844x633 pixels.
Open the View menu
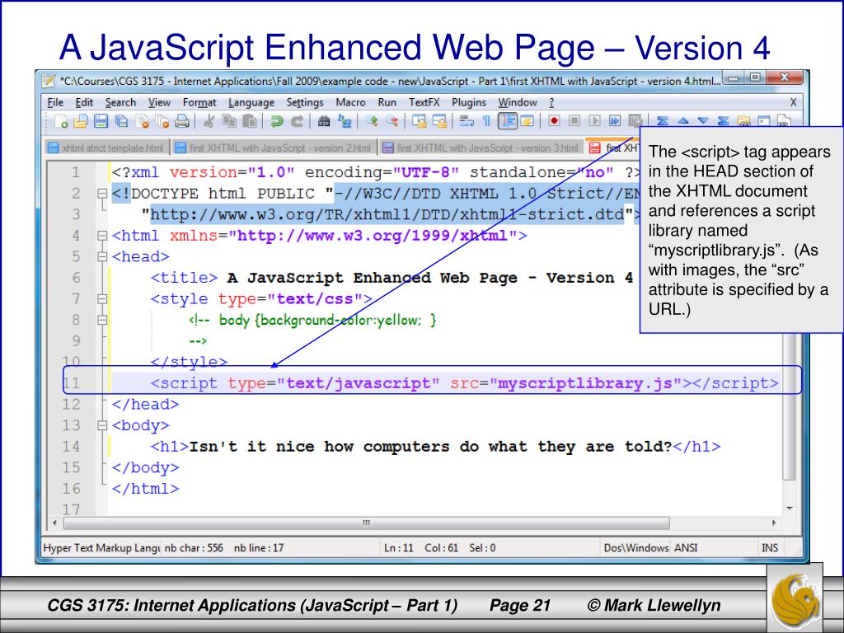pyautogui.click(x=159, y=103)
